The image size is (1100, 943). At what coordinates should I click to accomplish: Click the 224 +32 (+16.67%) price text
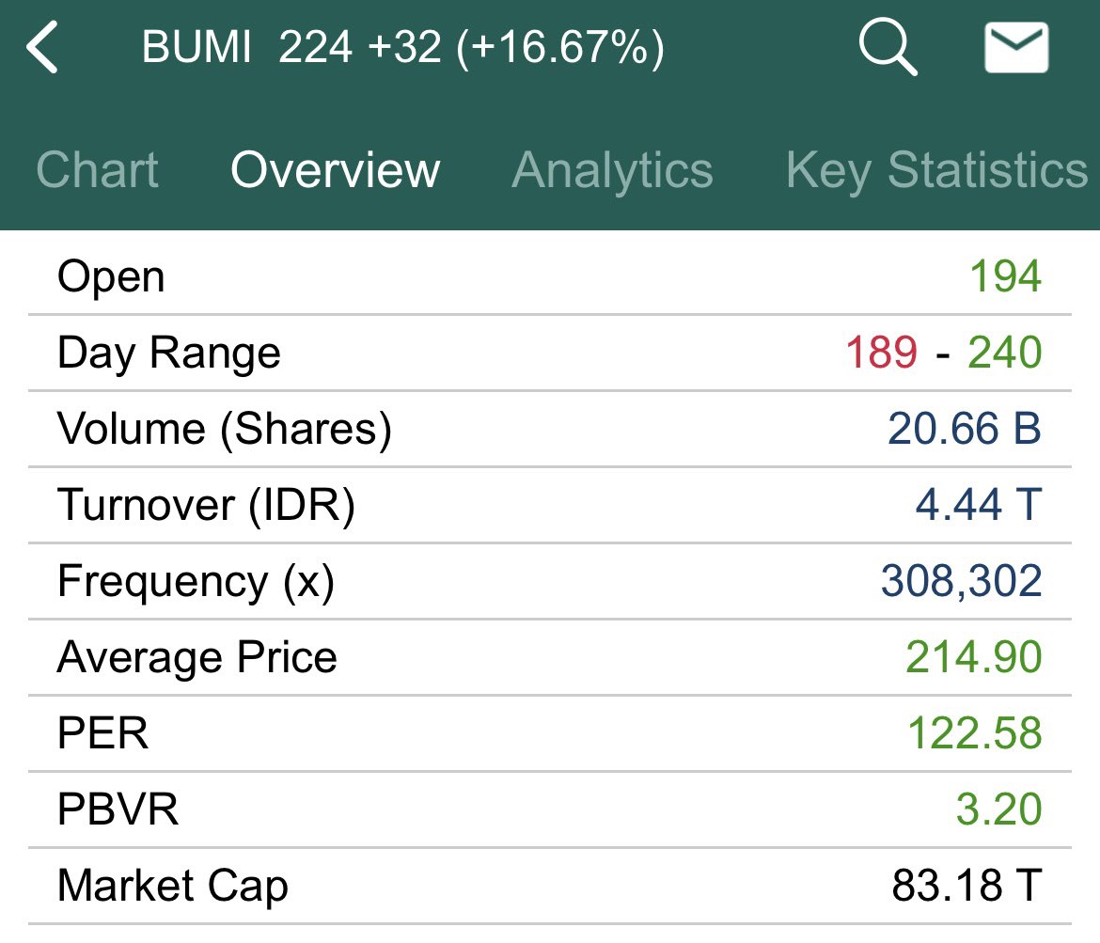tap(471, 48)
